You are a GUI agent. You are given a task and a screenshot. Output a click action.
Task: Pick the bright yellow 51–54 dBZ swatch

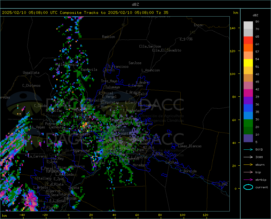pyautogui.click(x=248, y=63)
